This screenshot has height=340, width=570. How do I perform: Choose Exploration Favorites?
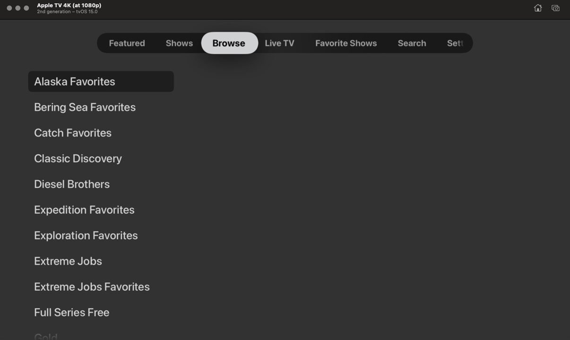pos(86,235)
